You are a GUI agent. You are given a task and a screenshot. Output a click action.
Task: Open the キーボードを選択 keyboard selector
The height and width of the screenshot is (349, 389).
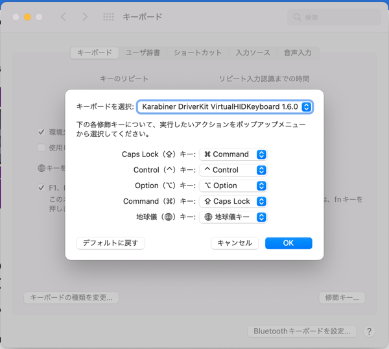(225, 106)
